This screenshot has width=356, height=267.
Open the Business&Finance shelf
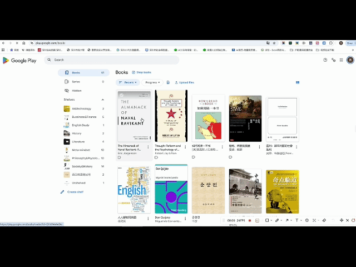(x=84, y=117)
